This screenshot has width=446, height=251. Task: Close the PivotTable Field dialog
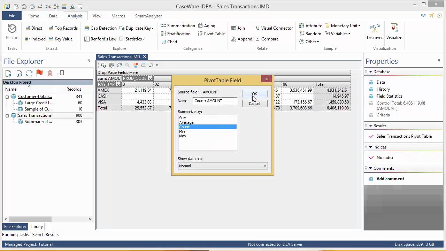tap(267, 79)
